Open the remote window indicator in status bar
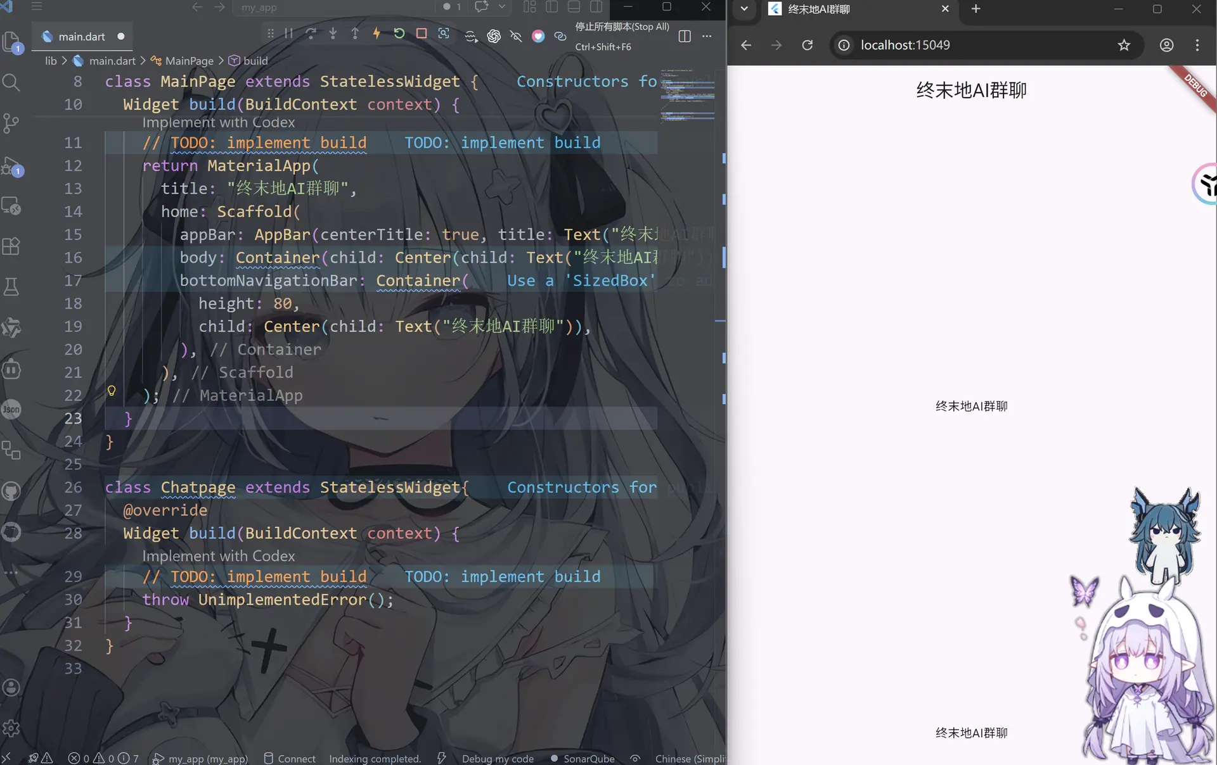Image resolution: width=1217 pixels, height=765 pixels. [x=6, y=758]
